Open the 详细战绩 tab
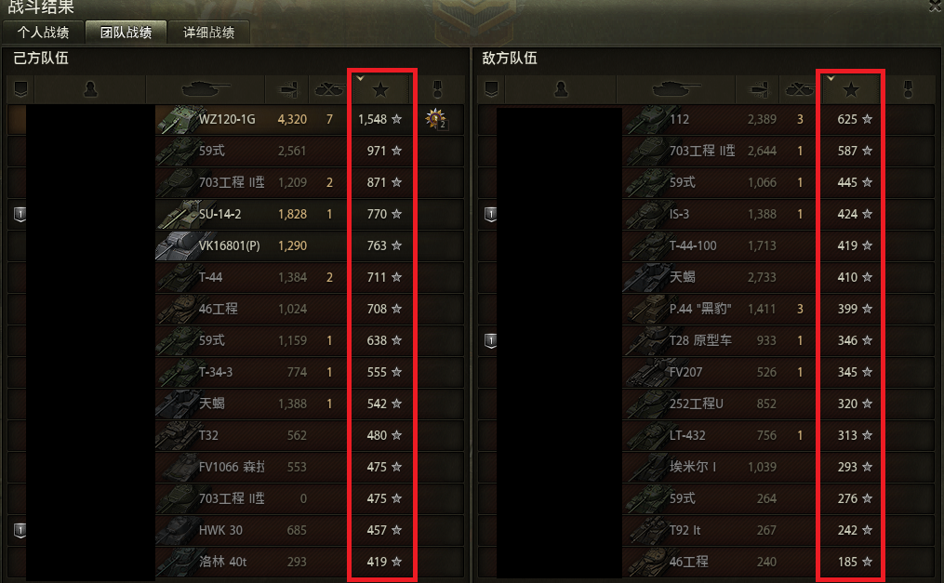 [209, 33]
